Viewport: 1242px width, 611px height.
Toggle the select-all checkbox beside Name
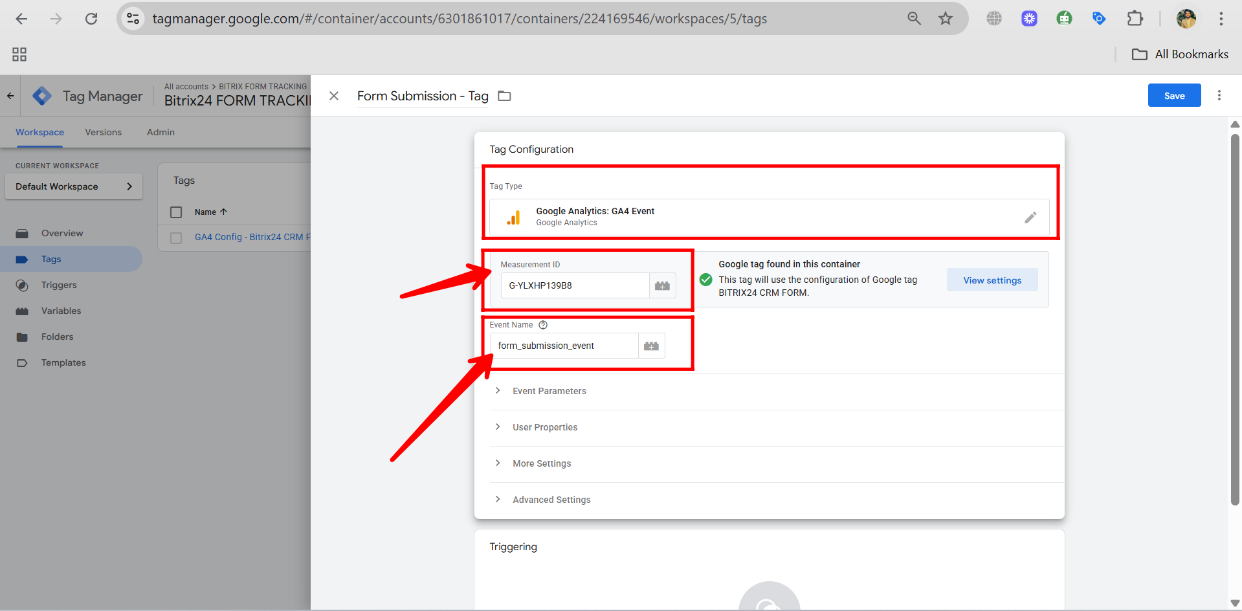click(176, 212)
